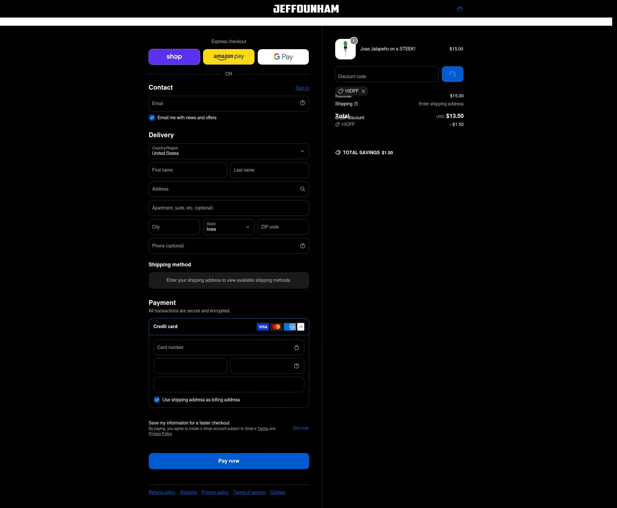Click the American Express card icon
The width and height of the screenshot is (617, 508).
tap(290, 327)
